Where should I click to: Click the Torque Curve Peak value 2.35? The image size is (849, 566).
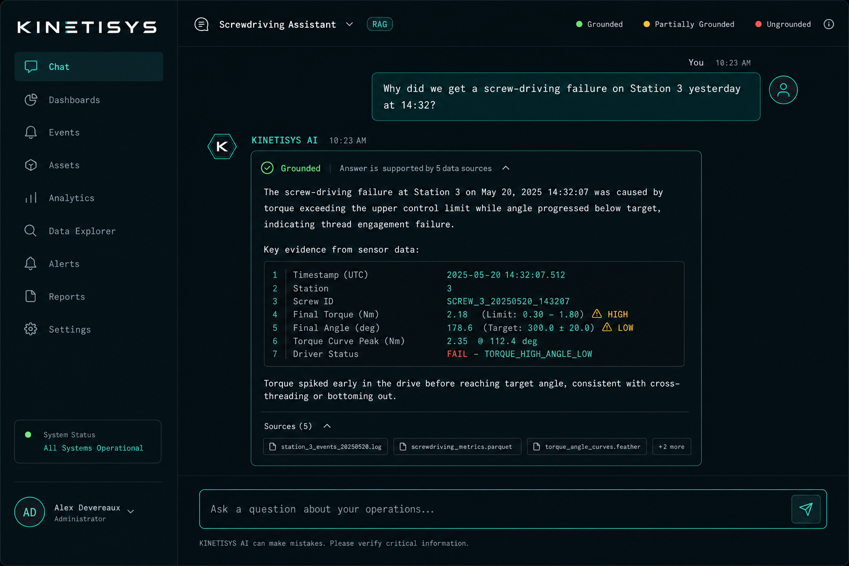click(x=457, y=341)
